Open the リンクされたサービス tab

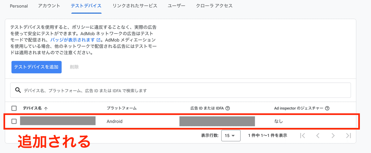pyautogui.click(x=135, y=6)
